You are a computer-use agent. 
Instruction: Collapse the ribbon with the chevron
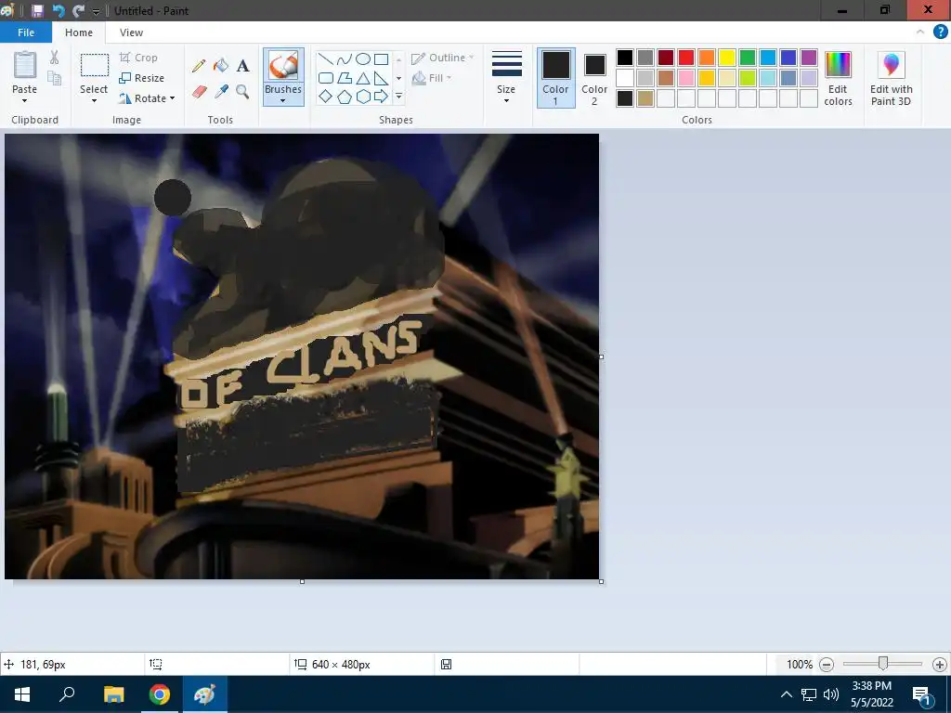[x=920, y=32]
